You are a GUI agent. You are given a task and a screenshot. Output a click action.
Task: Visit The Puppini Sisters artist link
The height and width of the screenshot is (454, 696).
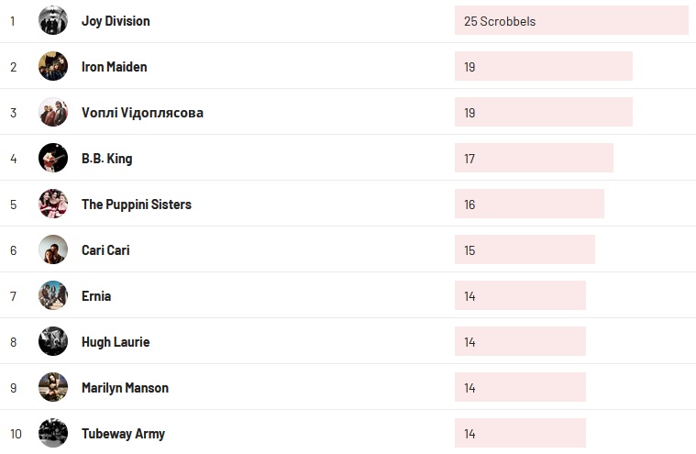click(137, 204)
